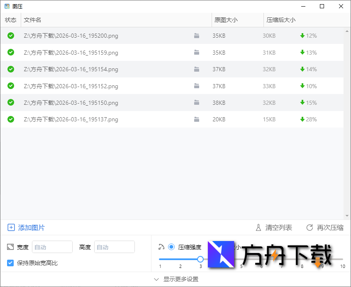This screenshot has height=287, width=351.
Task: Open folder icon for 2026-03-16_195137.png
Action: pyautogui.click(x=197, y=119)
